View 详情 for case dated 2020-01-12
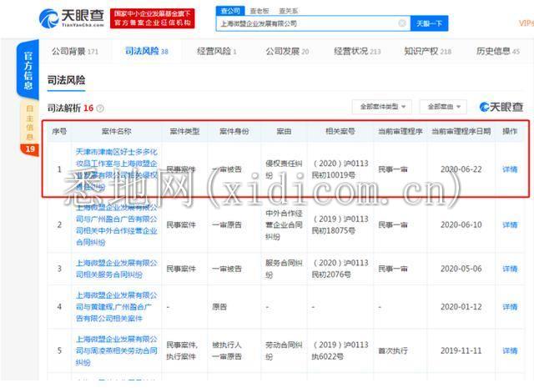The width and height of the screenshot is (534, 388). pos(510,307)
